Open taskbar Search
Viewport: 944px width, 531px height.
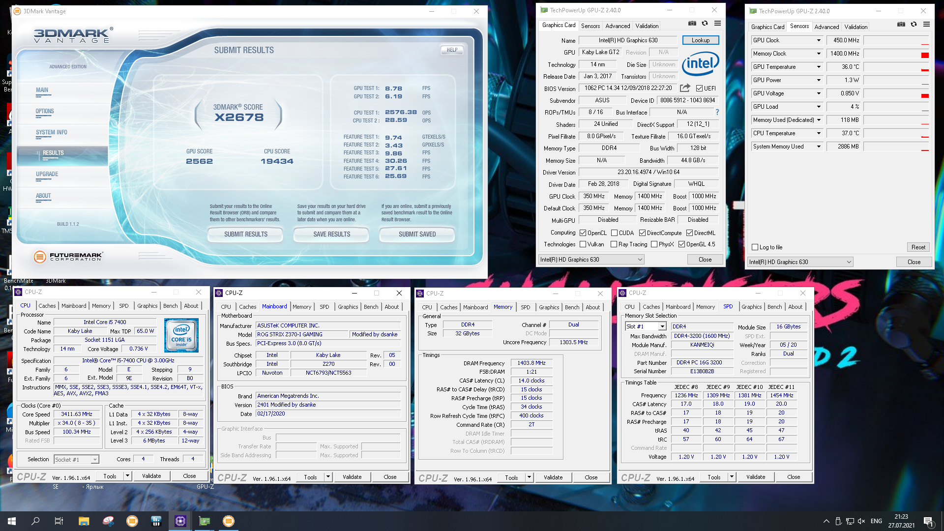point(35,521)
